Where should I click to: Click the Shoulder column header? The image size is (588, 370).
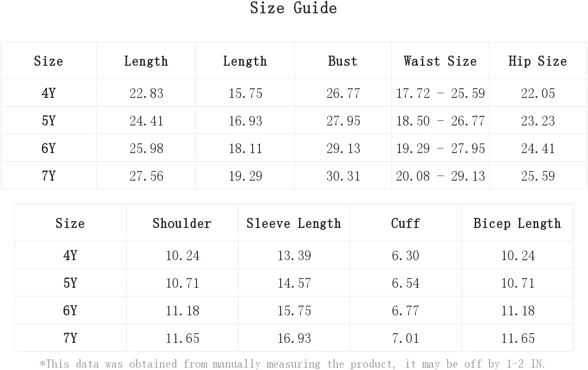[x=182, y=223]
